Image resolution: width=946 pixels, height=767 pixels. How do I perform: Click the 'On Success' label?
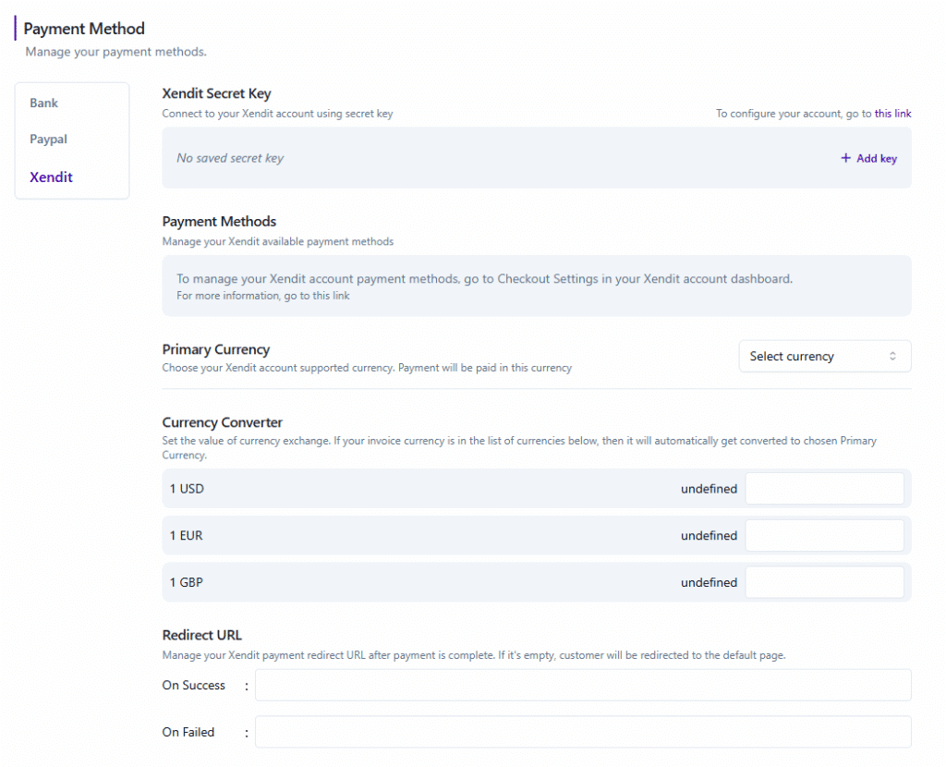(194, 685)
